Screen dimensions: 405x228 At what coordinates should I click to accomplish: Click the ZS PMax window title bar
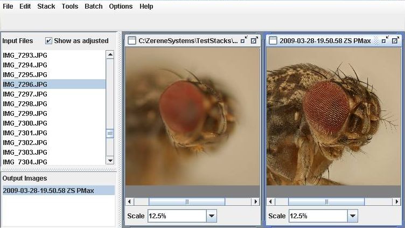[x=334, y=40]
